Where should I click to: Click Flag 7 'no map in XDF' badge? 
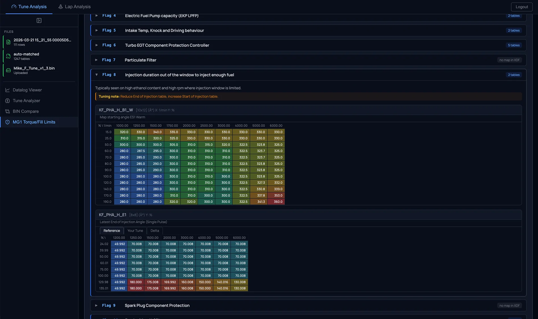tap(509, 60)
